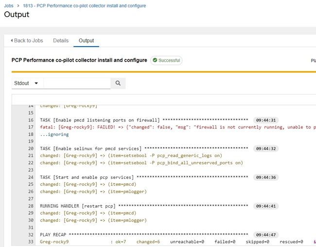Go Back to Jobs
Viewport: 316px width, 247px height.
pyautogui.click(x=27, y=40)
